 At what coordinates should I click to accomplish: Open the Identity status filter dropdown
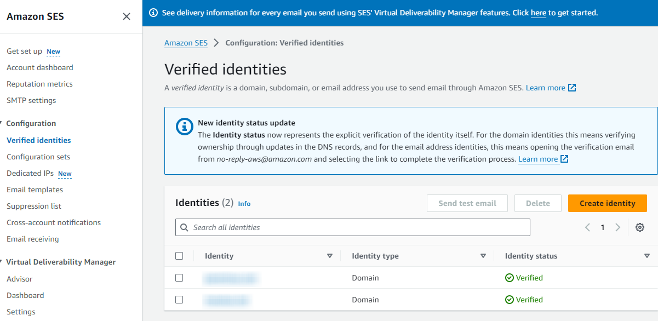[646, 255]
